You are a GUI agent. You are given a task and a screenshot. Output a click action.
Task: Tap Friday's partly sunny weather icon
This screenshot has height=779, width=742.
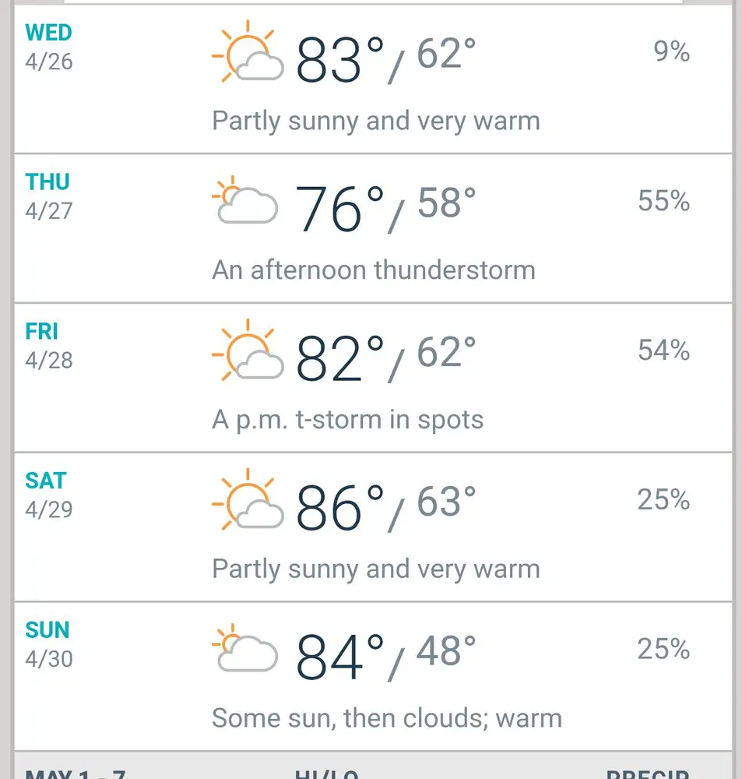pyautogui.click(x=248, y=350)
